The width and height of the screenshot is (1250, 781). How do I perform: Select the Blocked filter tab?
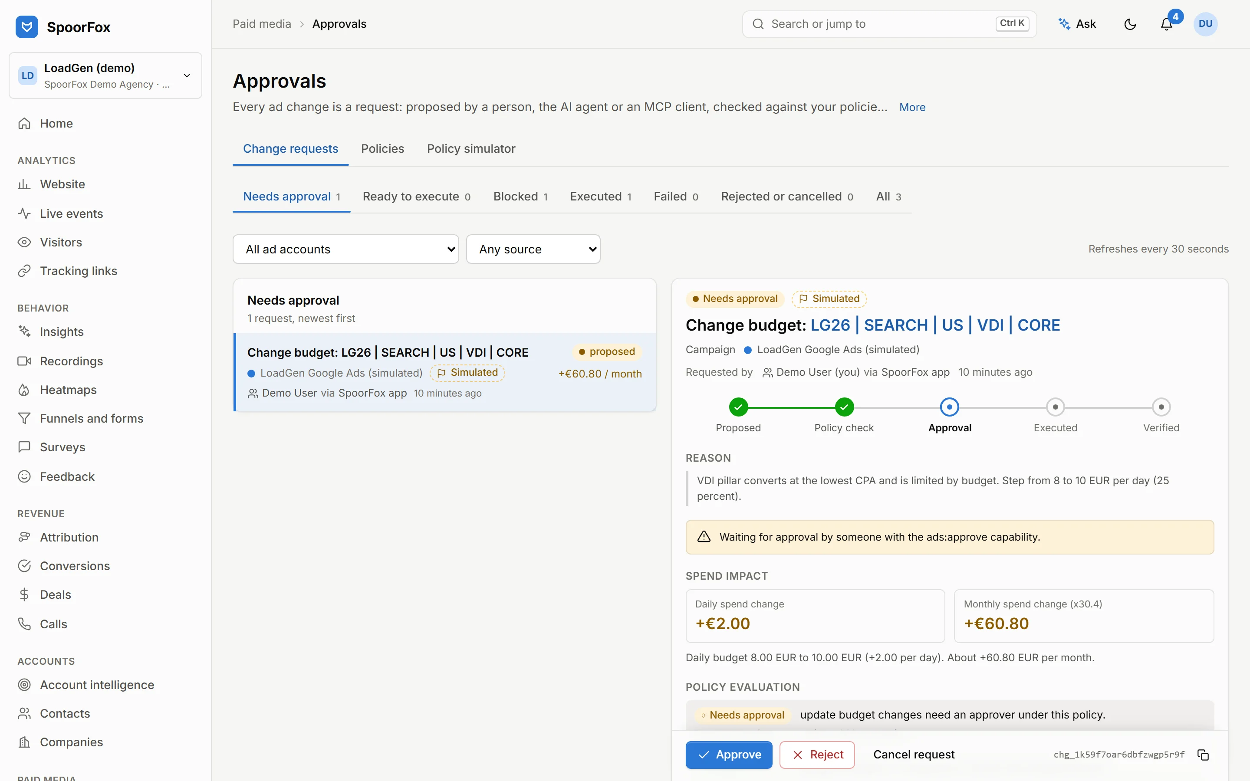coord(520,197)
